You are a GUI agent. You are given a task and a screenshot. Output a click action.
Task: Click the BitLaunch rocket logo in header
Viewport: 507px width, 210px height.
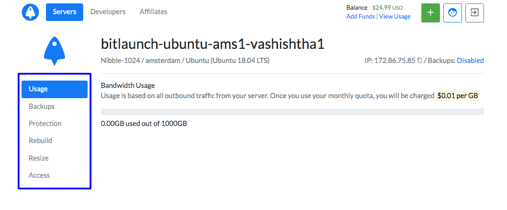30,12
